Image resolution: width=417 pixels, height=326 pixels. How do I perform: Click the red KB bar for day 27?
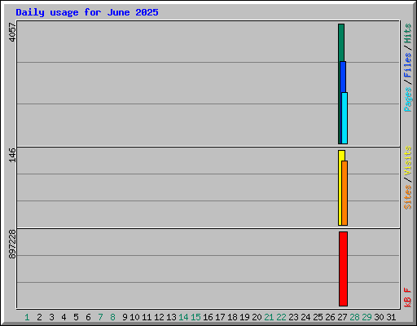click(x=343, y=269)
